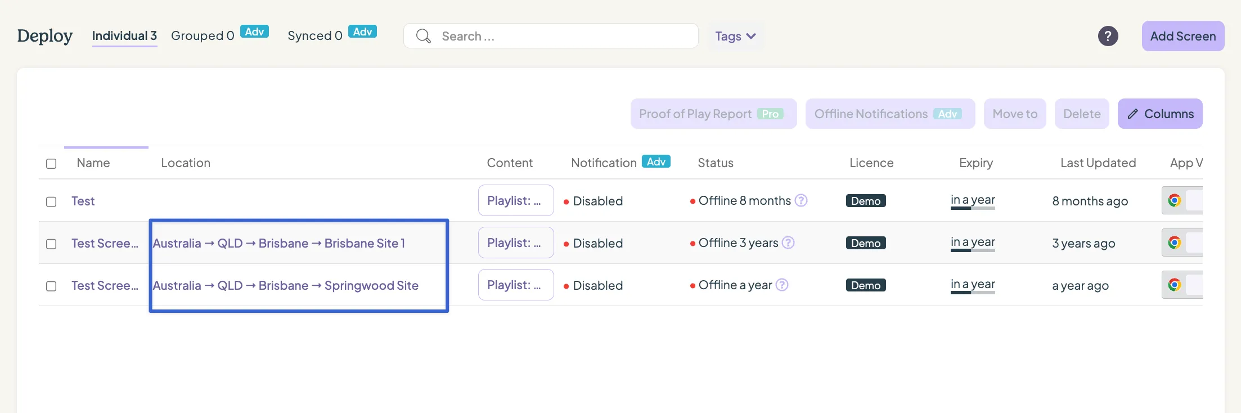Image resolution: width=1241 pixels, height=413 pixels.
Task: Open the Playlist selector for Brisbane Site 1
Action: [x=516, y=243]
